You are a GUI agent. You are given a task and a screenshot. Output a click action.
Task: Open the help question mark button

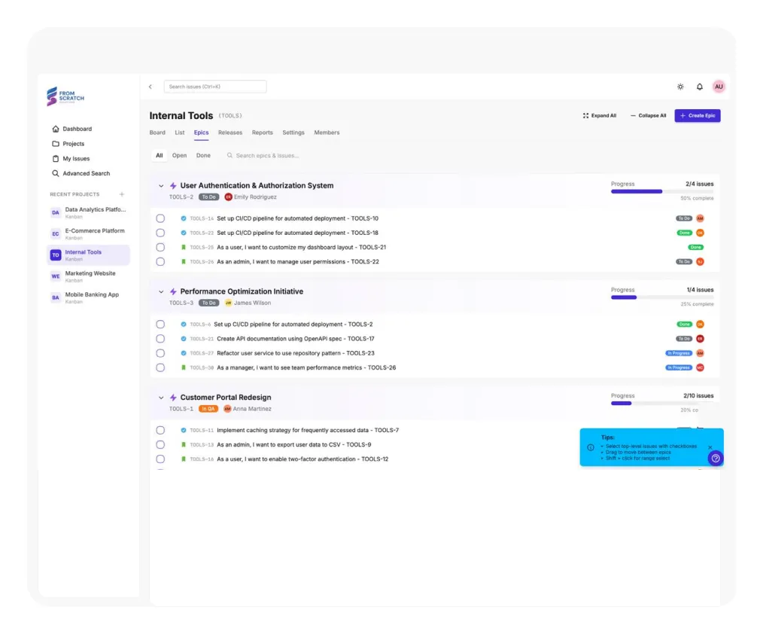pyautogui.click(x=716, y=458)
